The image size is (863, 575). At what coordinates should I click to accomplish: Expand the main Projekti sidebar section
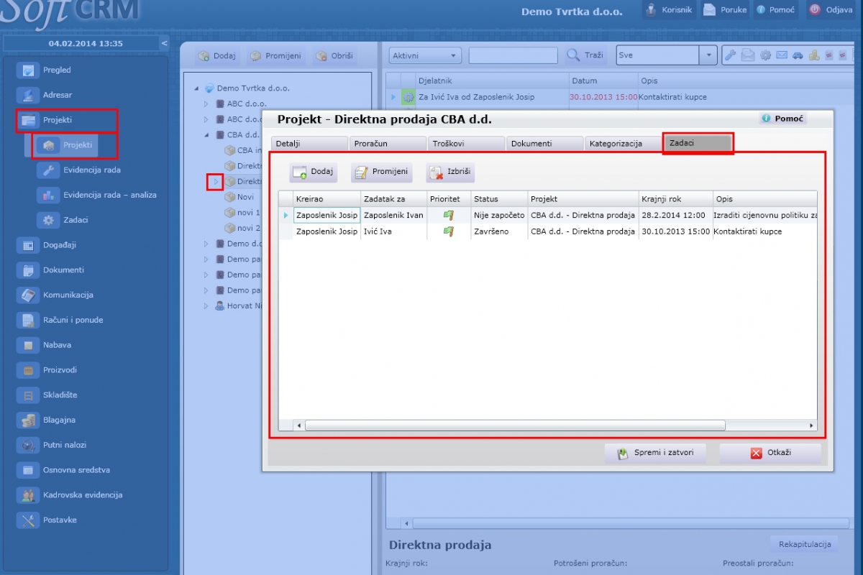(x=66, y=120)
